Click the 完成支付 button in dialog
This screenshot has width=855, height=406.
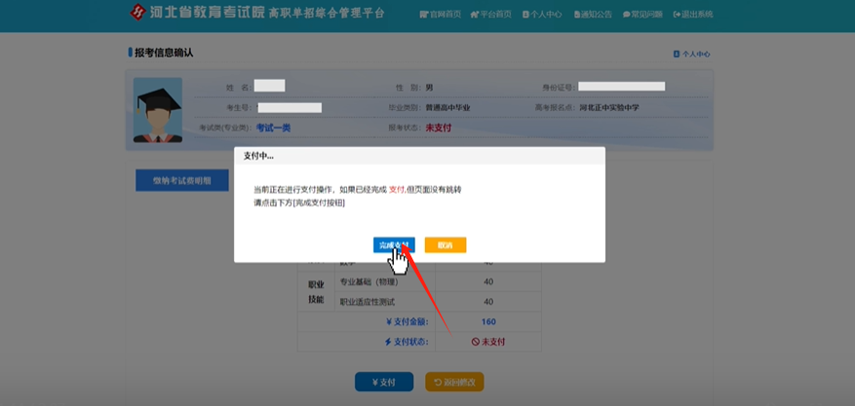click(394, 245)
